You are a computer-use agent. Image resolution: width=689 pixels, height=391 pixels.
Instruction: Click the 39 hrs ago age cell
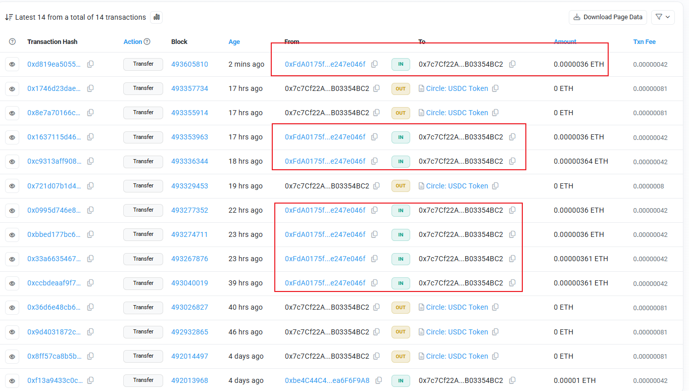click(246, 283)
